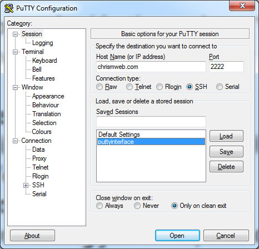Select Default Settings in saved sessions list
The width and height of the screenshot is (259, 249).
pyautogui.click(x=151, y=135)
